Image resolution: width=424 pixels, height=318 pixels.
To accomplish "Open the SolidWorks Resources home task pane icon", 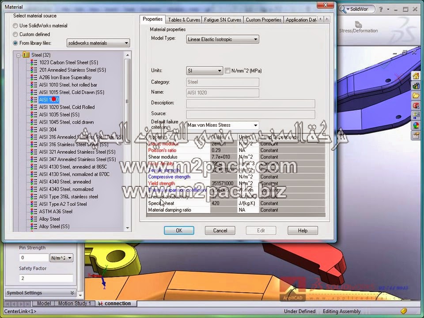I will (x=416, y=76).
